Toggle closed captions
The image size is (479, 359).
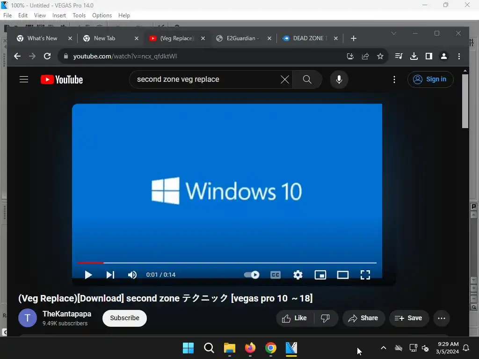point(276,275)
